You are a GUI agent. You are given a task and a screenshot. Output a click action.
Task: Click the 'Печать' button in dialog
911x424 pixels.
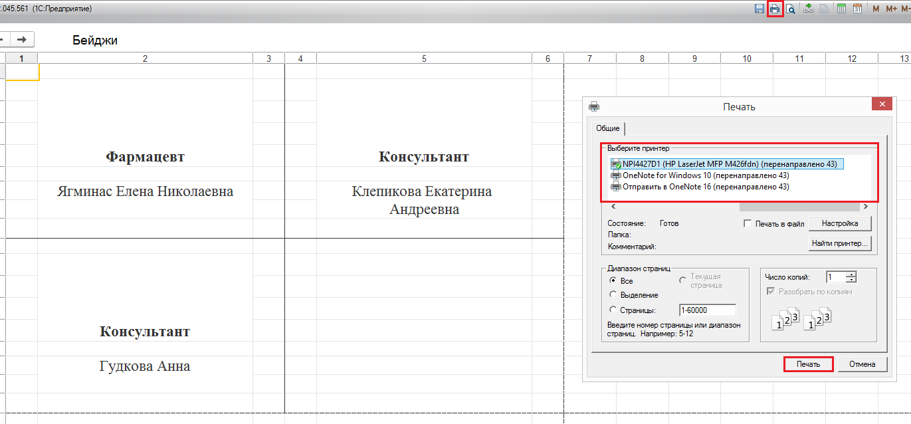point(808,364)
